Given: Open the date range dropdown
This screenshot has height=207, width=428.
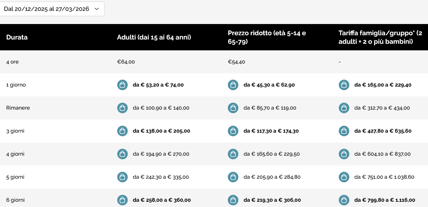Looking at the screenshot, I should point(52,9).
